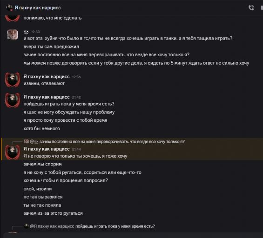Click the tiny avatar in the @xx reply preview
Image resolution: width=263 pixels, height=238 pixels.
pos(26,141)
